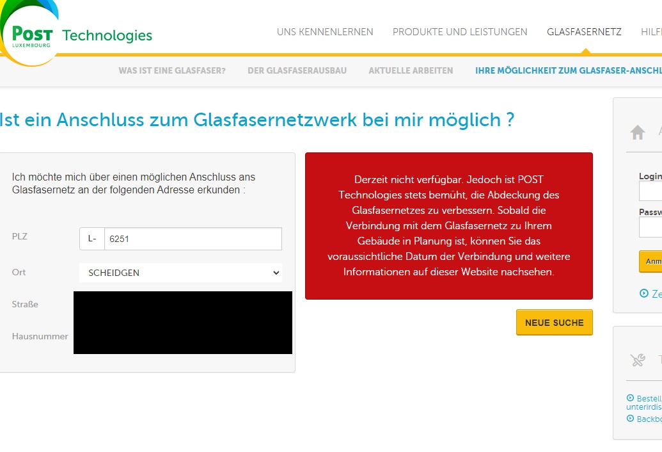Open the GLASFASERNETZ menu

[x=584, y=32]
